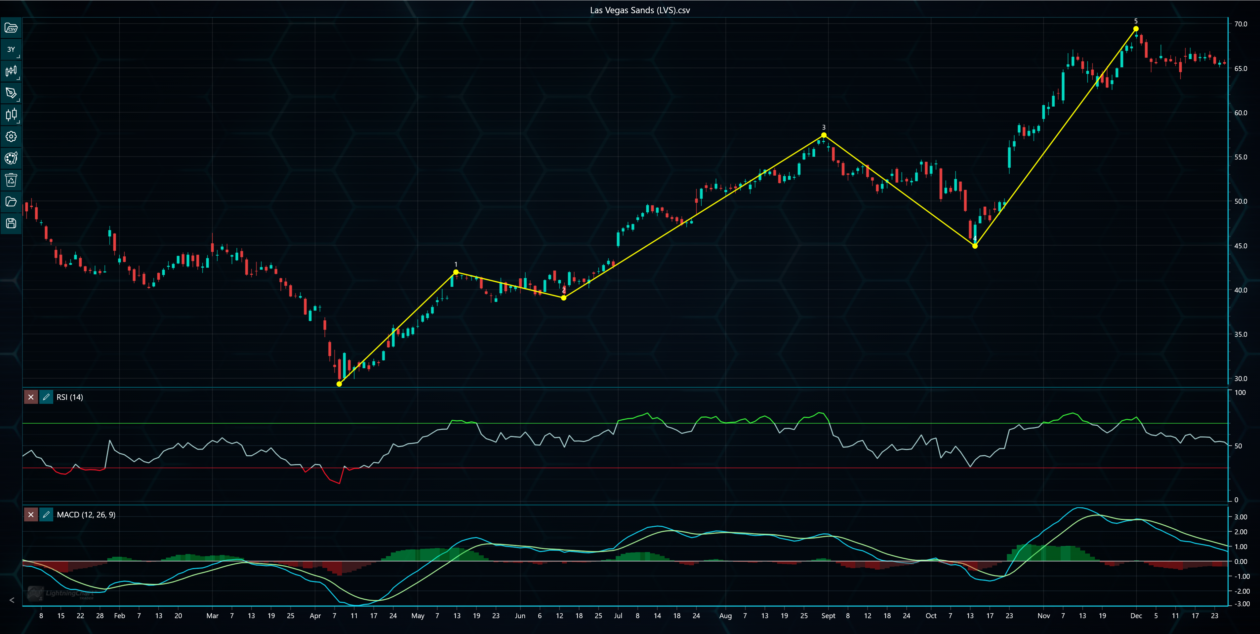
Task: Select Elliott wave point 1
Action: [456, 272]
